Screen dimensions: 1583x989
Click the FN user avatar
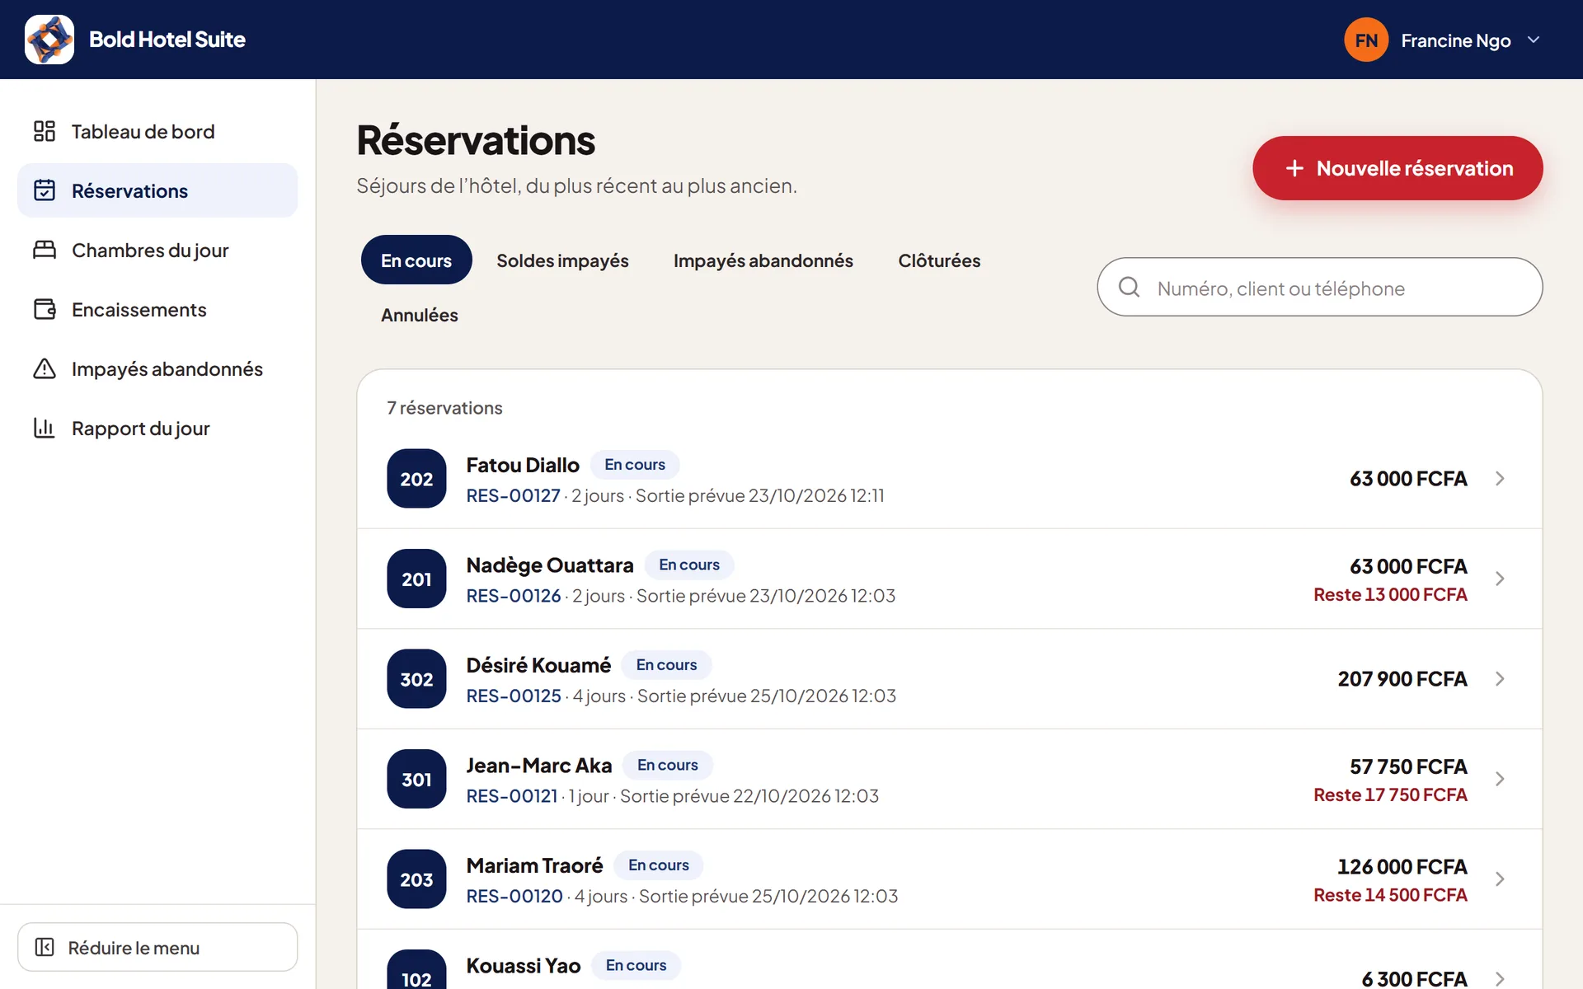coord(1366,40)
